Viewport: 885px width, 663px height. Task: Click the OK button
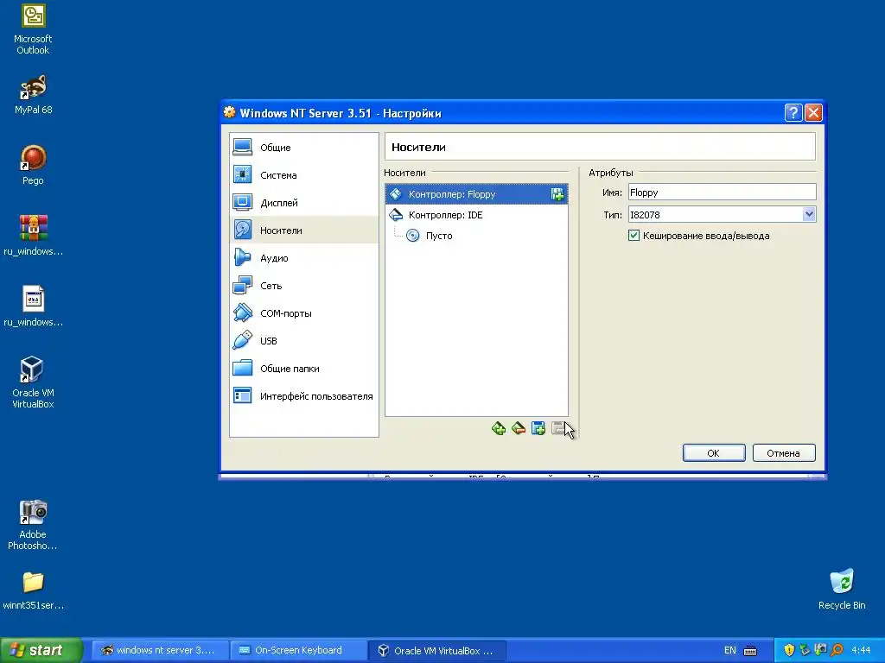click(713, 452)
